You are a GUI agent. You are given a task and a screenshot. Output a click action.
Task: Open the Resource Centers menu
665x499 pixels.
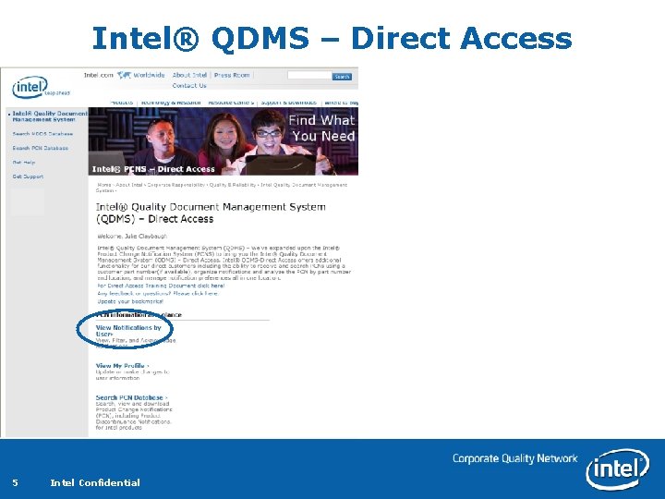(231, 103)
